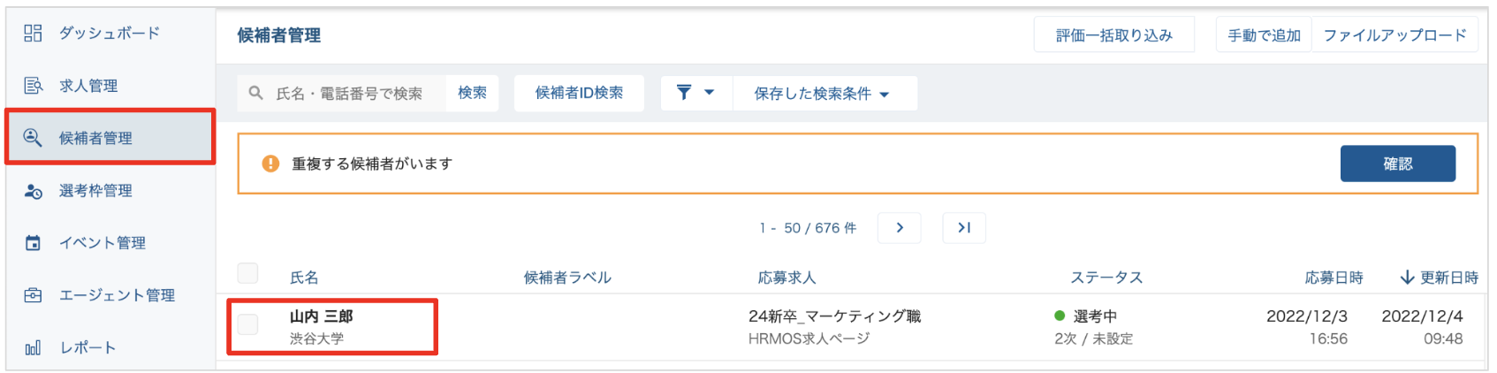Click the job management icon in sidebar
The height and width of the screenshot is (373, 1497).
pyautogui.click(x=33, y=86)
